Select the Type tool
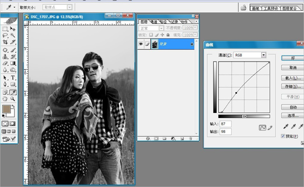 (x=13, y=78)
